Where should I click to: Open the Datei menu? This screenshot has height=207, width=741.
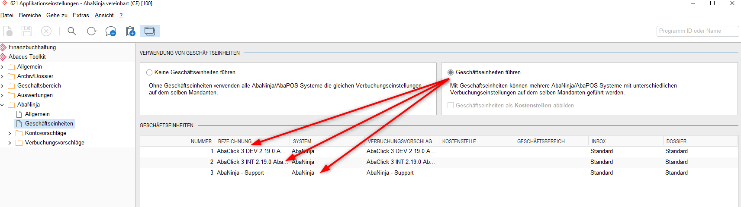click(7, 15)
